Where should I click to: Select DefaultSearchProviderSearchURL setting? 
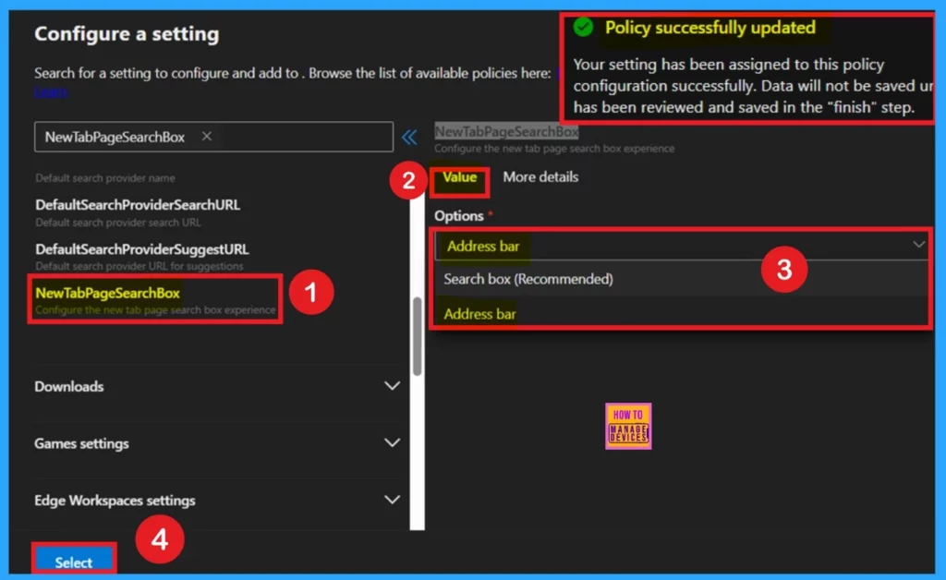tap(138, 211)
